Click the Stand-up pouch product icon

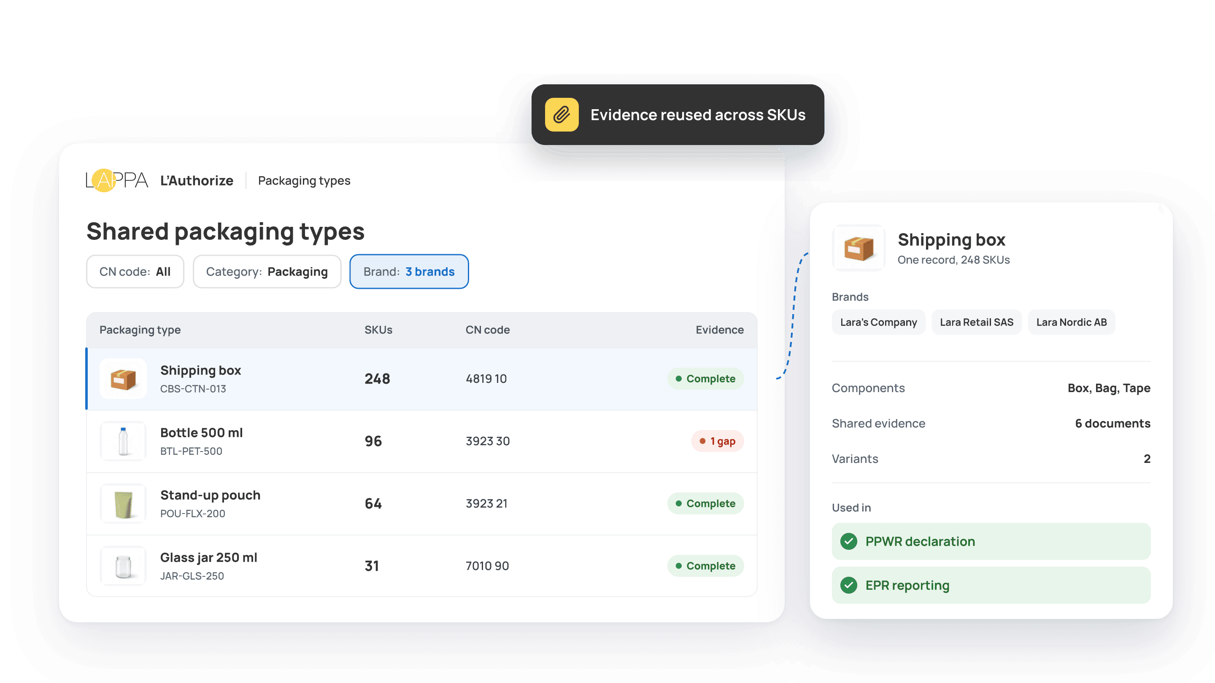pos(123,503)
